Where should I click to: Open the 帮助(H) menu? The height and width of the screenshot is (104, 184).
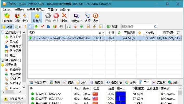(x=65, y=10)
